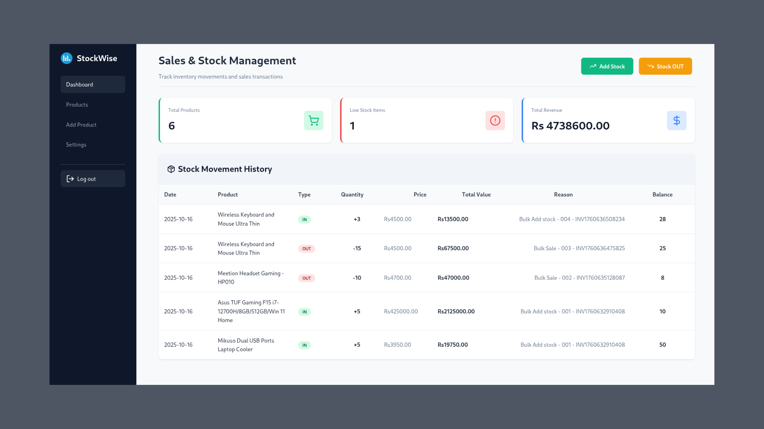
Task: Click the trending-up icon inside Add Stock button
Action: pos(593,66)
